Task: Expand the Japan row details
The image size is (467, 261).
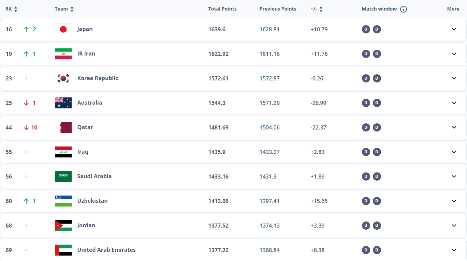Action: pyautogui.click(x=454, y=29)
